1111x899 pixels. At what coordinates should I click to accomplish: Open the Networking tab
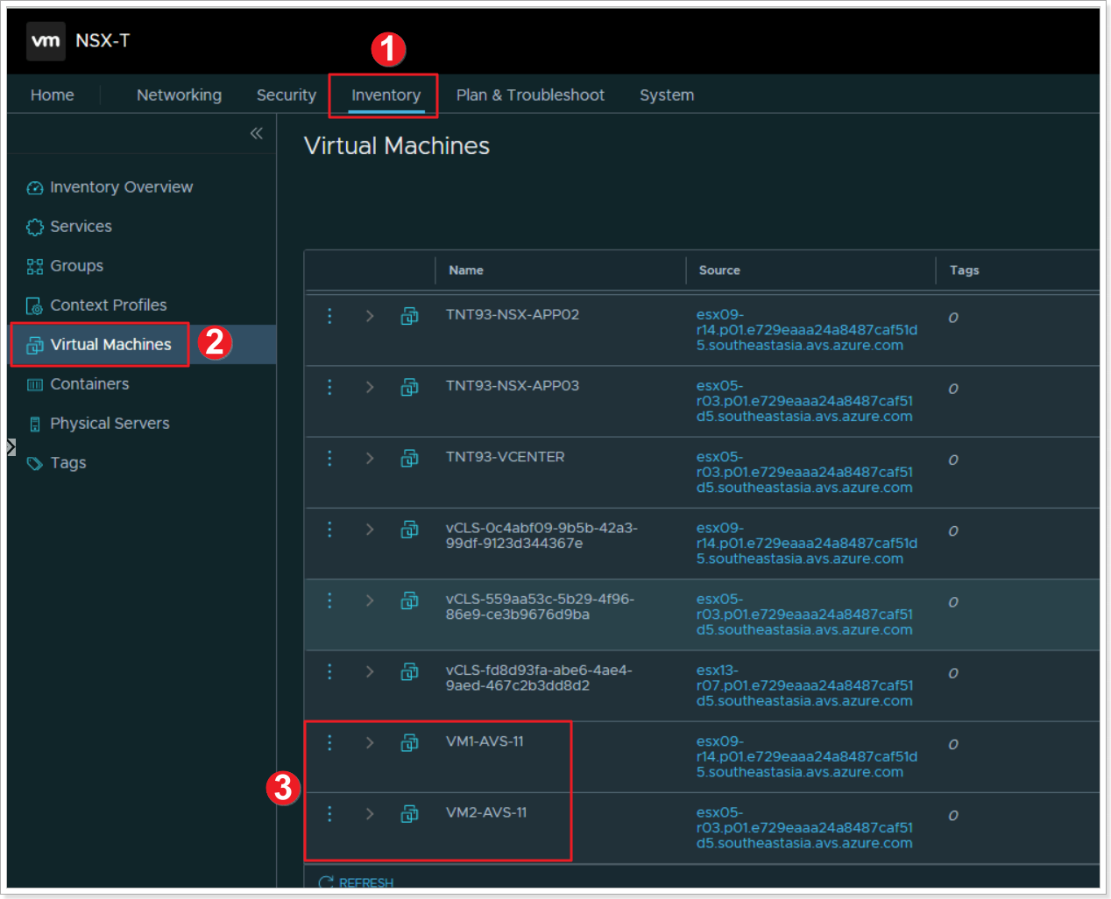point(179,95)
